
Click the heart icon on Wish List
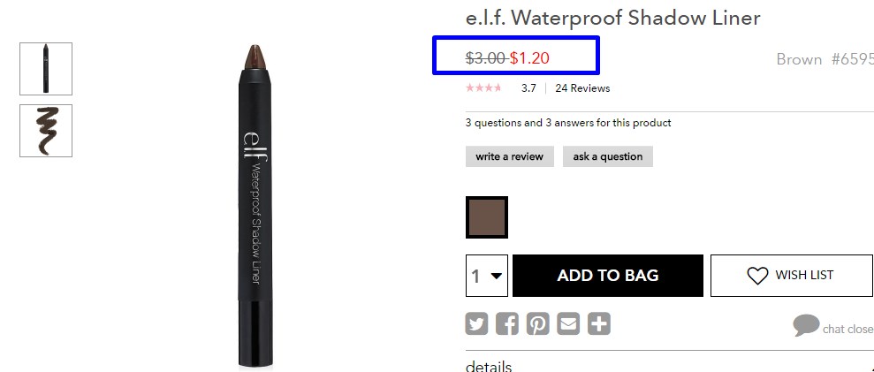(757, 276)
